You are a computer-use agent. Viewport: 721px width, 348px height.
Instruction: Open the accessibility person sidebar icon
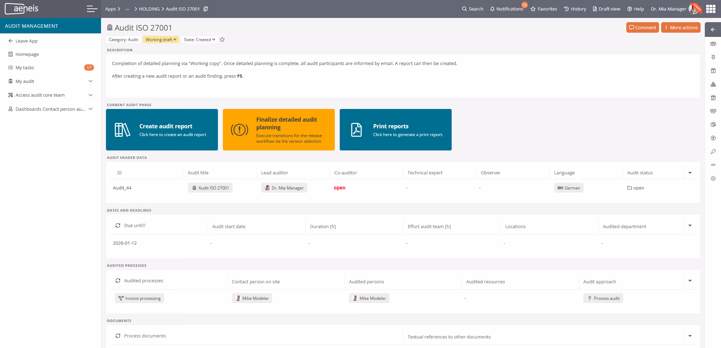713,138
